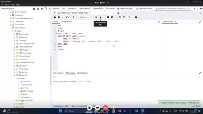Collapse the users table node
Screen dimensions: 203x114
[17, 79]
